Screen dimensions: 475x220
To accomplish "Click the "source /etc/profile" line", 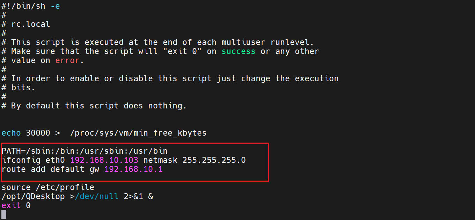I will pos(48,187).
